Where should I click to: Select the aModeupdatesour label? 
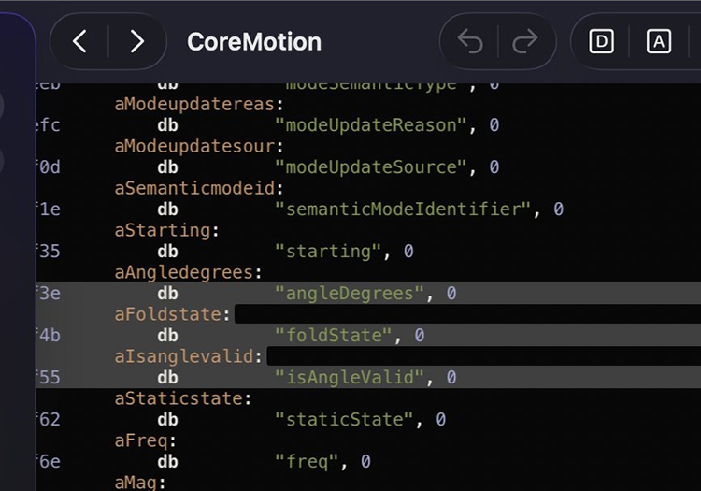point(199,146)
